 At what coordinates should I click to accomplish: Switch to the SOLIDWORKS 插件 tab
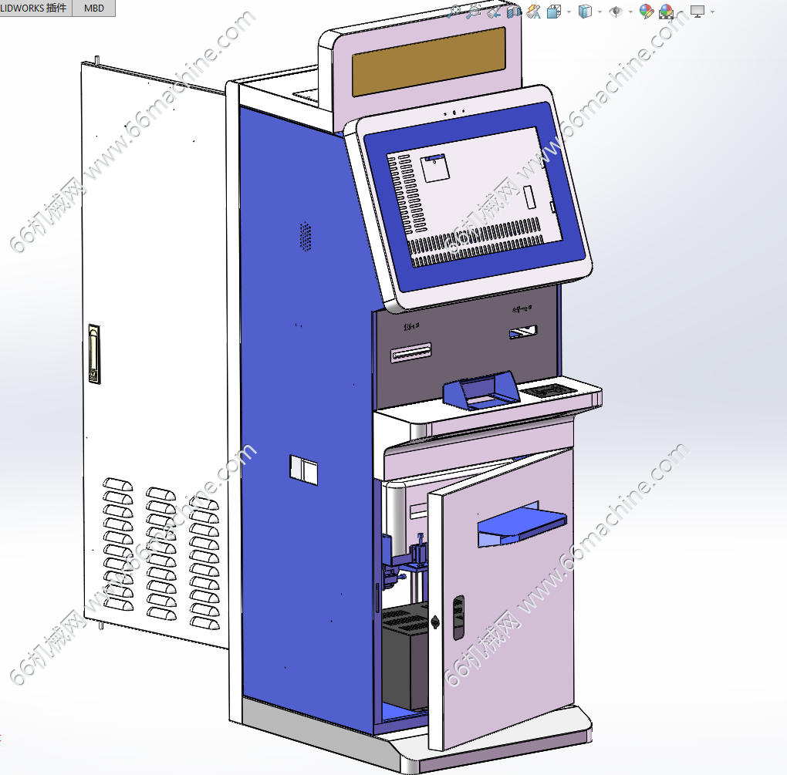(35, 8)
